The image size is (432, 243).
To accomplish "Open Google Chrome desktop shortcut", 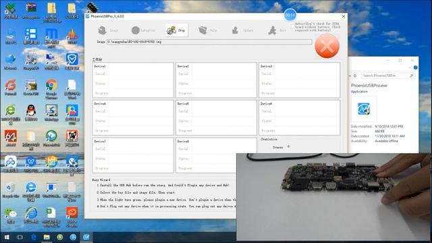I will click(x=51, y=89).
